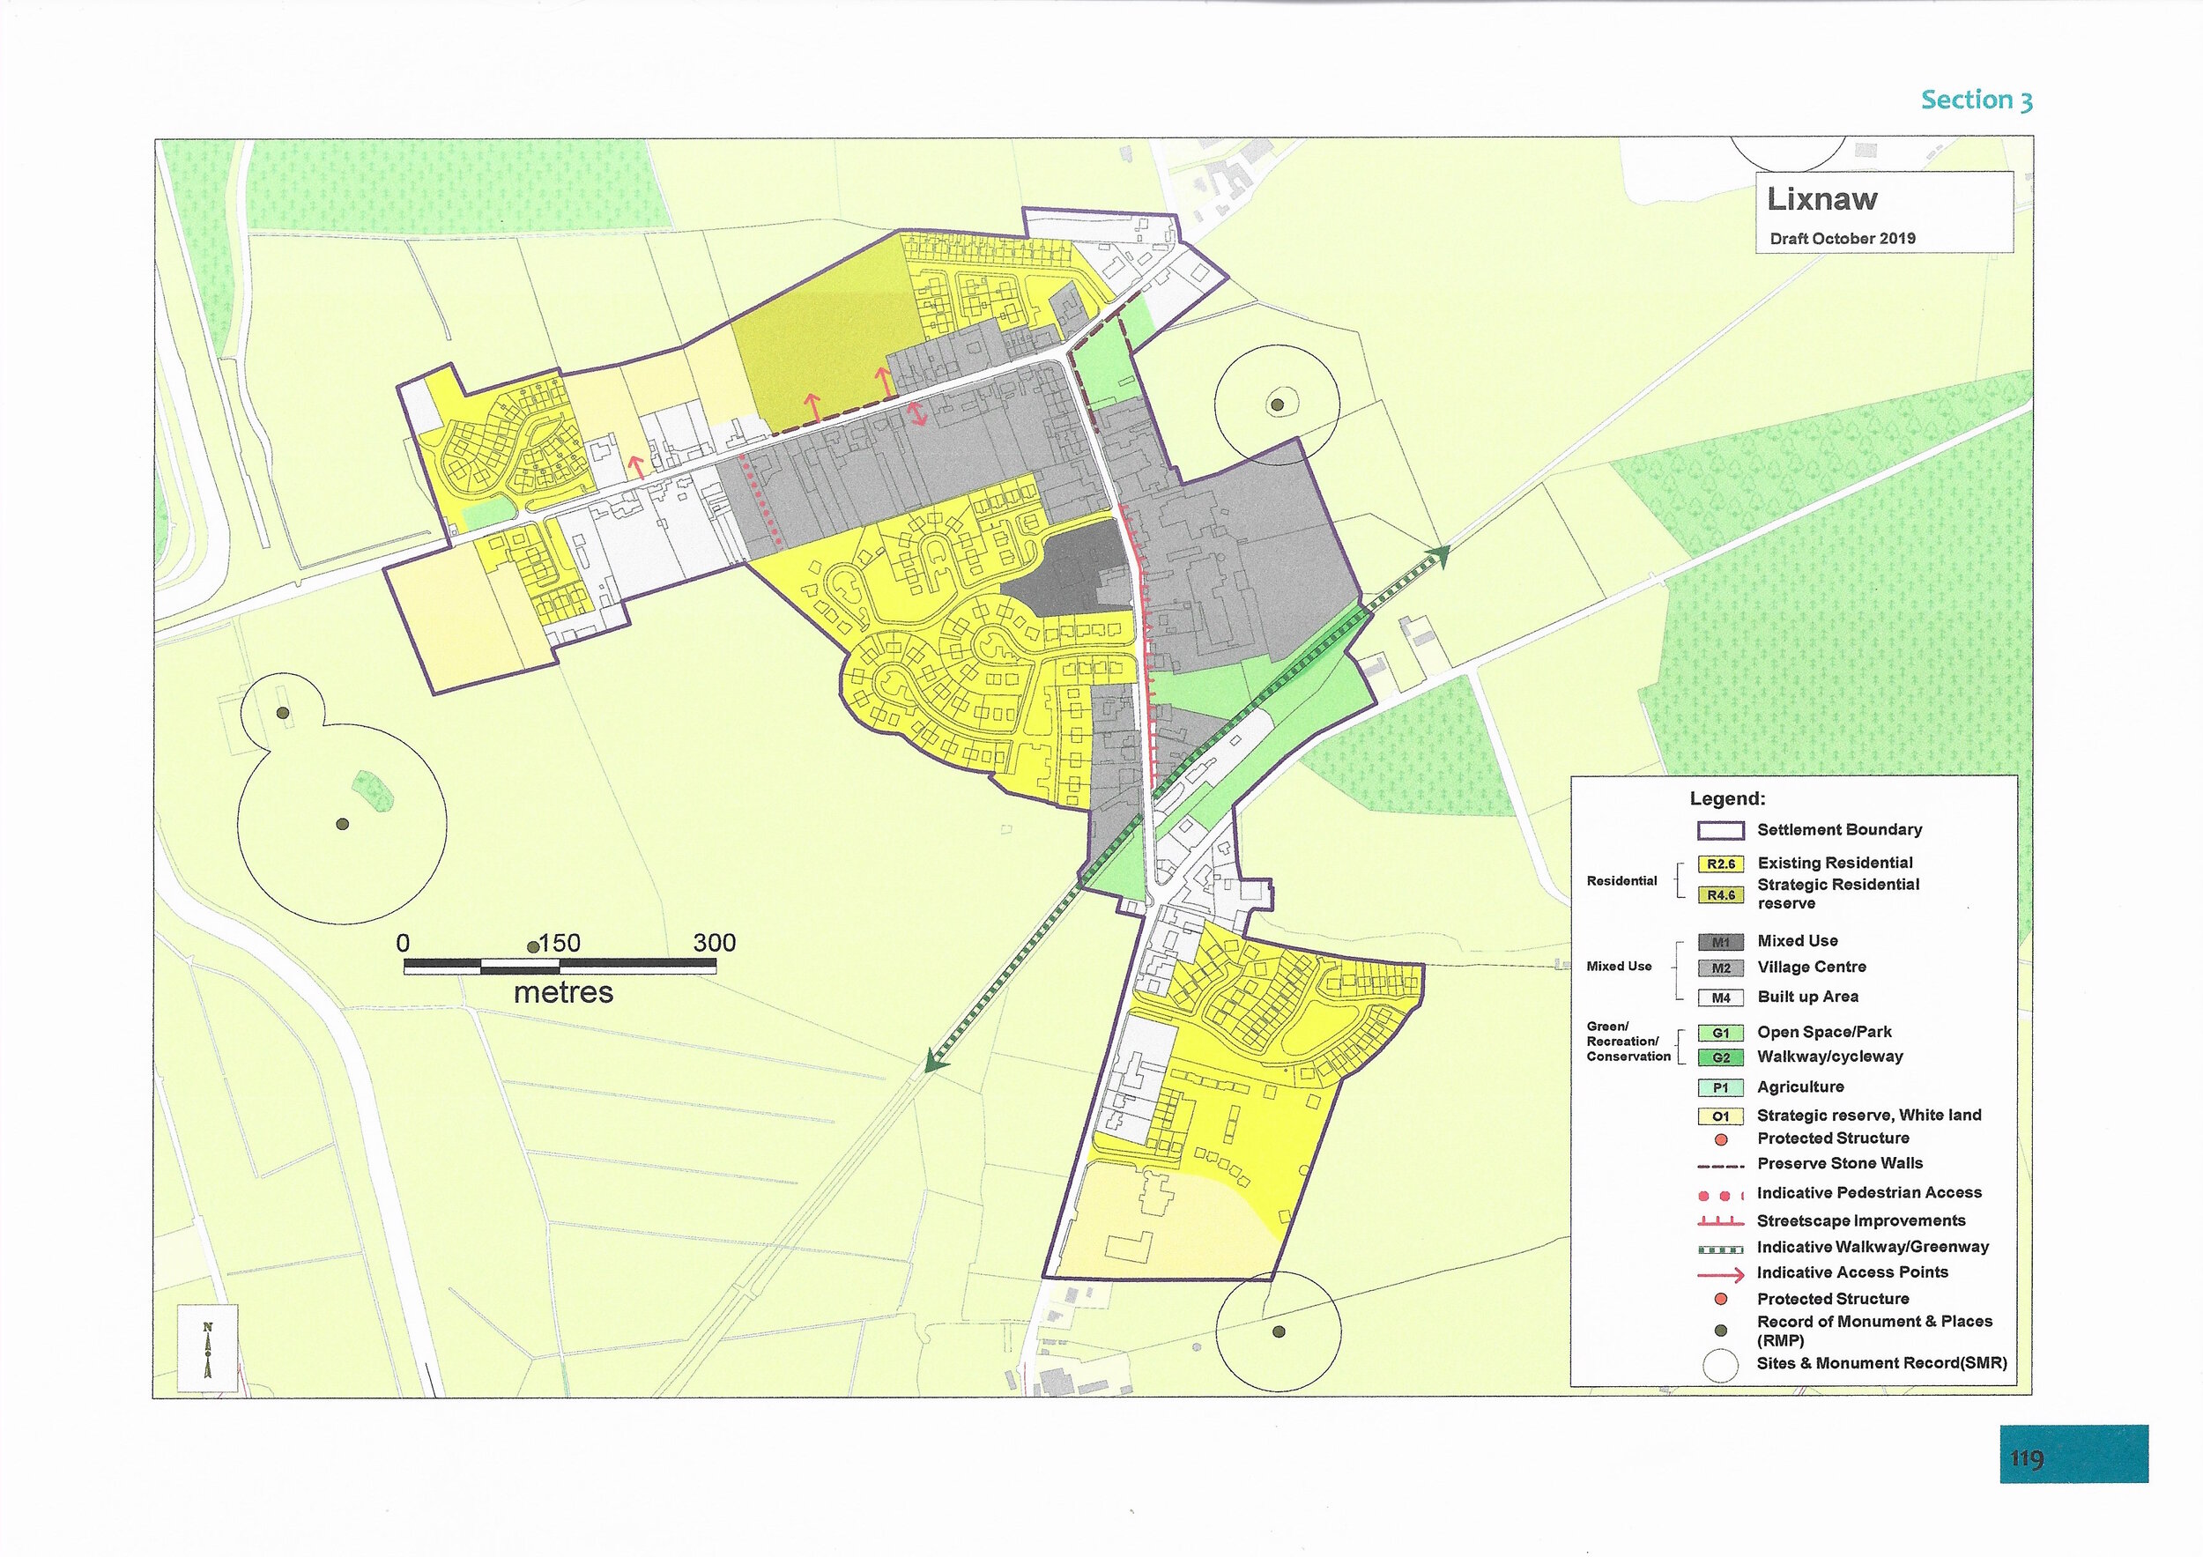Click the Preserve Stone Walls dashed line symbol

(x=1720, y=1166)
